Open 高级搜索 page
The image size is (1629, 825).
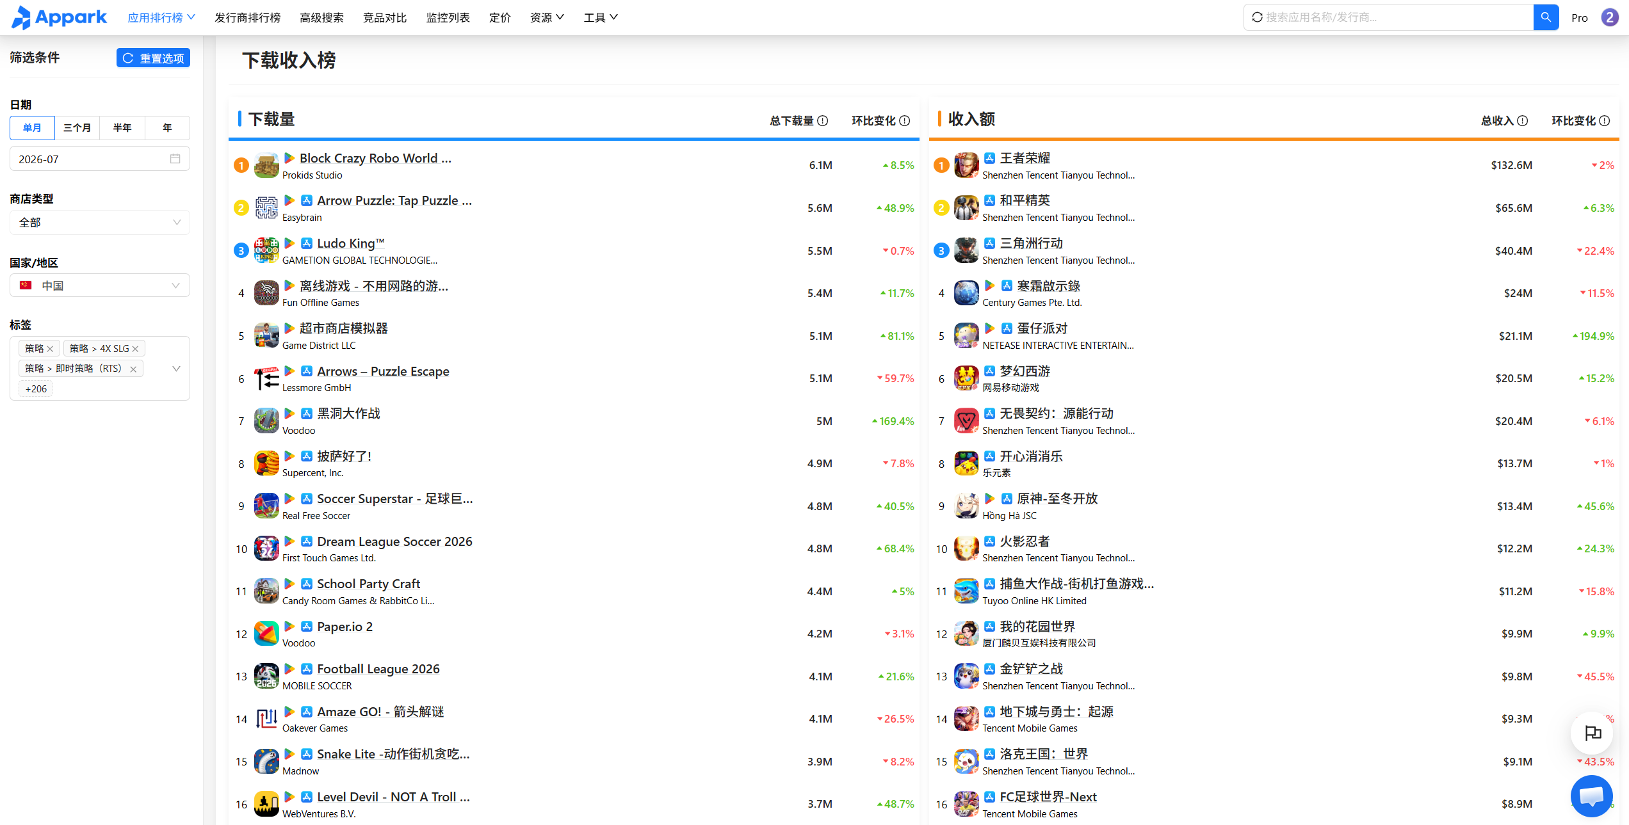coord(321,17)
